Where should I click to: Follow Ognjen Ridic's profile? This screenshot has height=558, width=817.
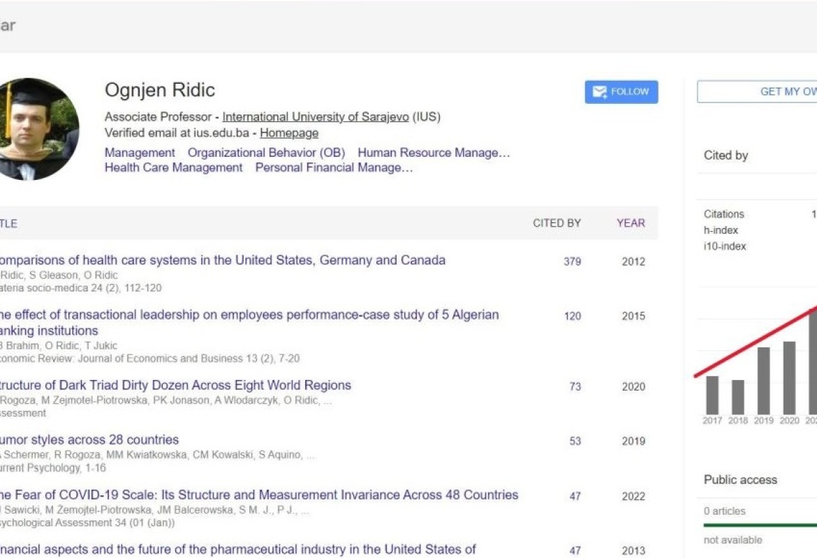click(621, 91)
